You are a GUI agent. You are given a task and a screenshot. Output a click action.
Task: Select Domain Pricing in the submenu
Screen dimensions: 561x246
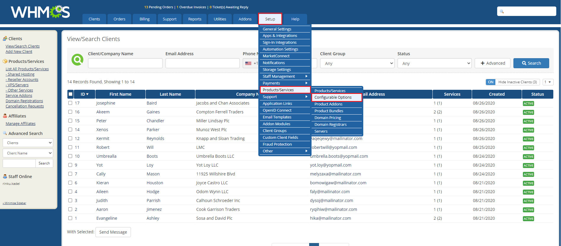(337, 118)
